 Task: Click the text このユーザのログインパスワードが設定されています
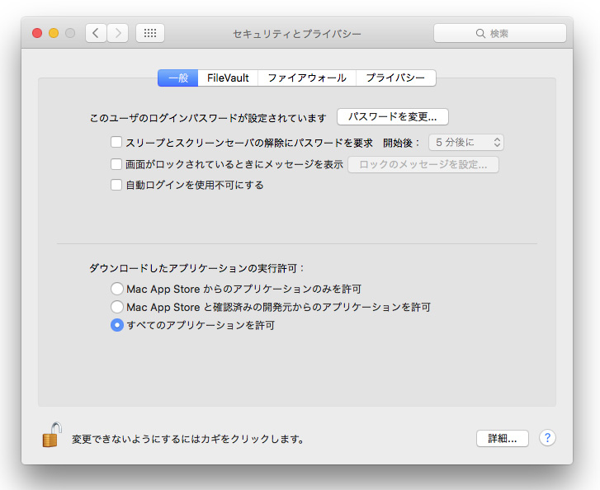pyautogui.click(x=208, y=118)
